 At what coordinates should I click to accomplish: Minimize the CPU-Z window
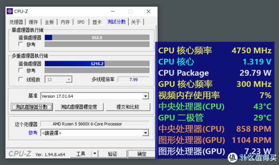click(113, 11)
